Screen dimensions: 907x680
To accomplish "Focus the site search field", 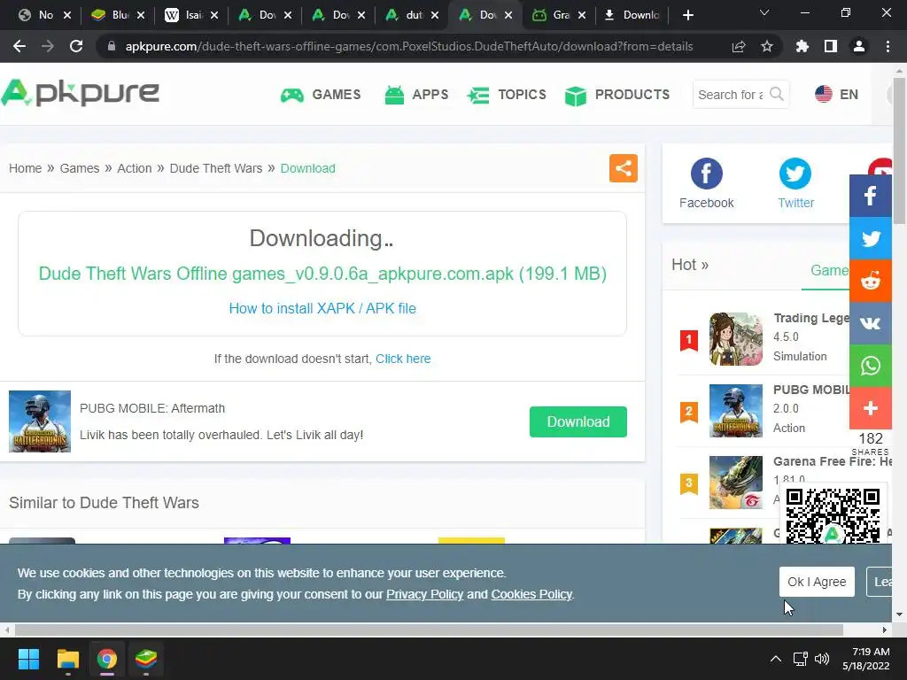I will (x=731, y=94).
